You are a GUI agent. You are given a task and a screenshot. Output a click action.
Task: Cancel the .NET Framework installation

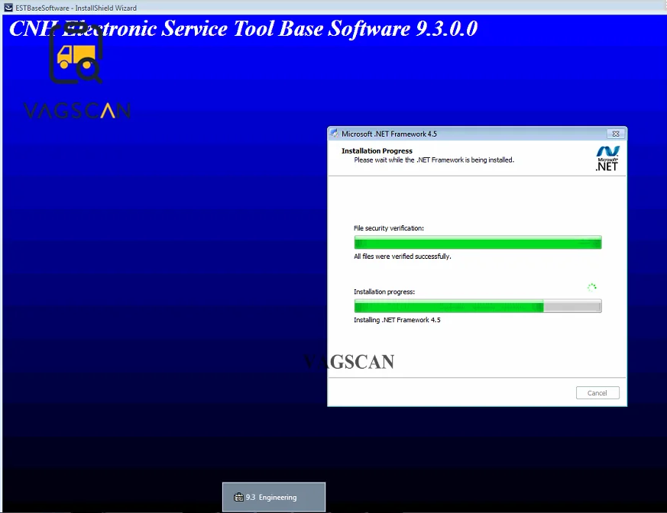(597, 392)
